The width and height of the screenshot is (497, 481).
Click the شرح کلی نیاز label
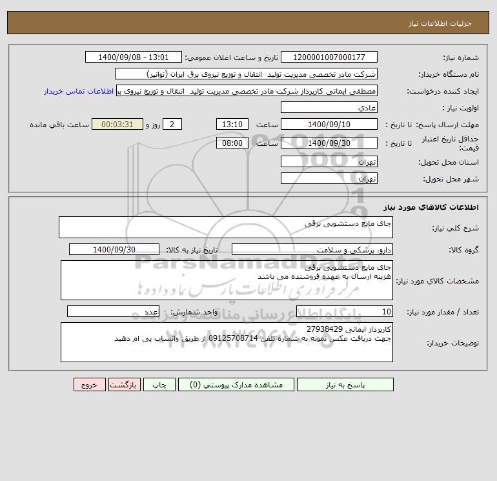[x=456, y=228]
